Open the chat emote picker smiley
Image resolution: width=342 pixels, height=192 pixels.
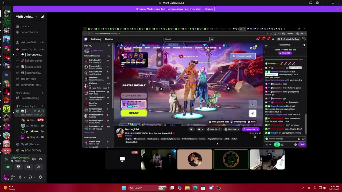[x=303, y=139]
